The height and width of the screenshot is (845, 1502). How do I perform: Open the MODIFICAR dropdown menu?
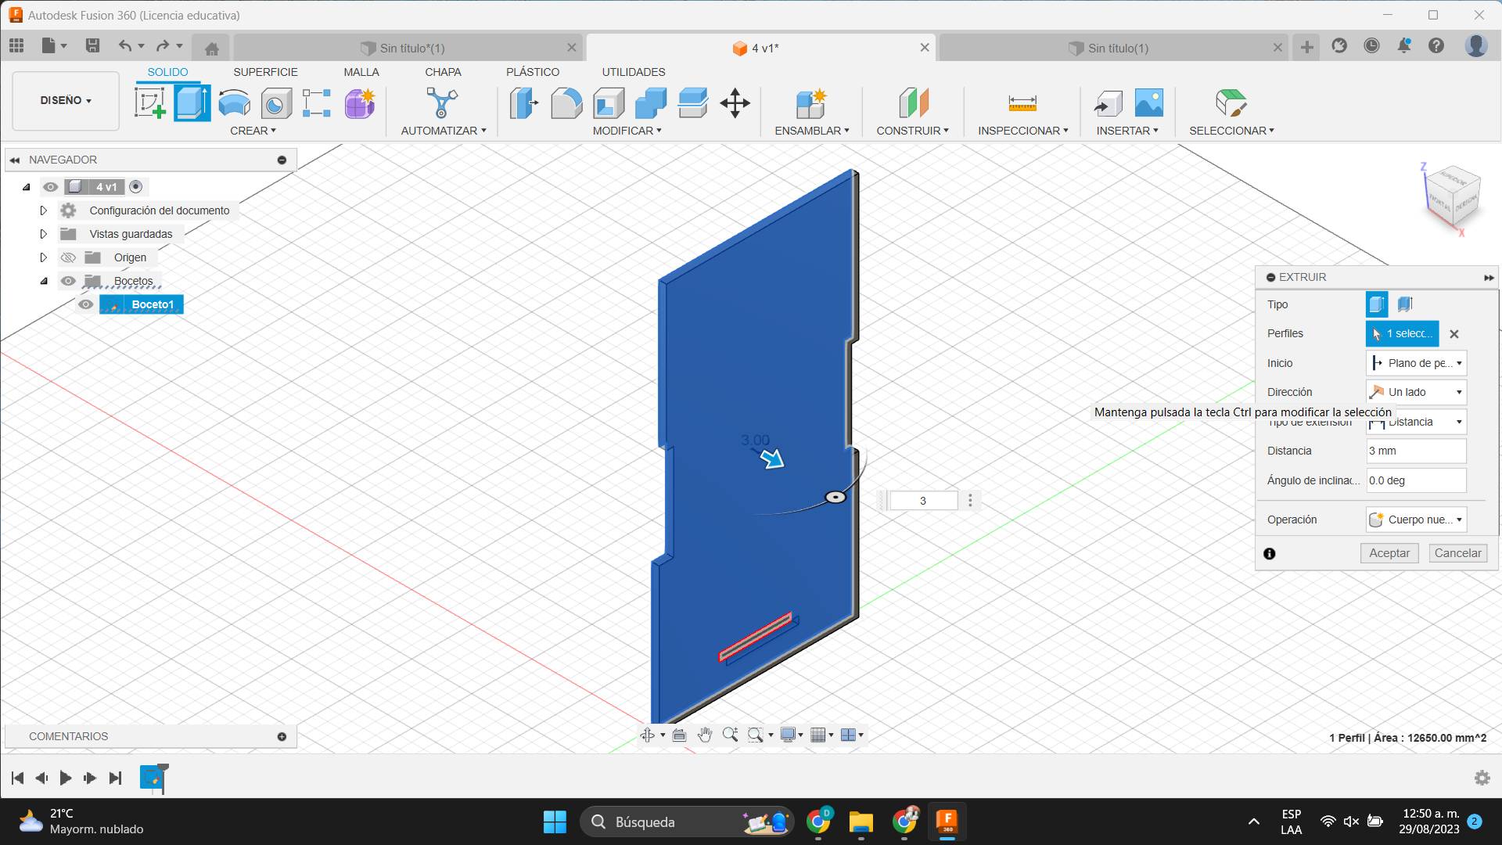627,131
